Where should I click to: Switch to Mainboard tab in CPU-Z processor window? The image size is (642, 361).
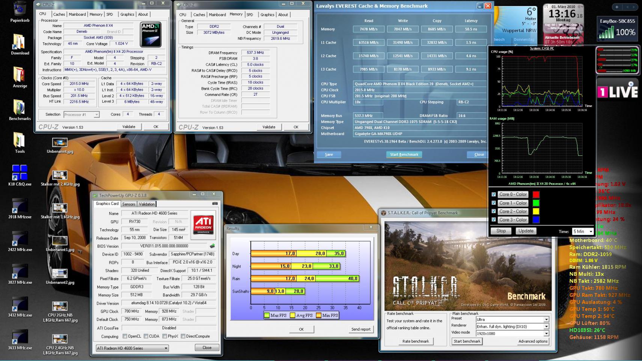(x=77, y=14)
